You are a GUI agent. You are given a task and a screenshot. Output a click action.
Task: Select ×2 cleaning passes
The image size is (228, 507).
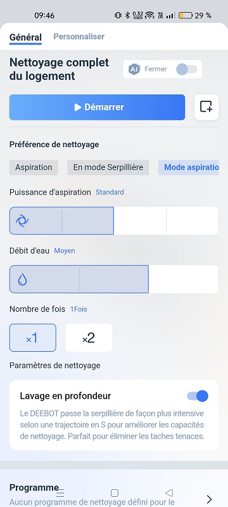[x=89, y=338]
